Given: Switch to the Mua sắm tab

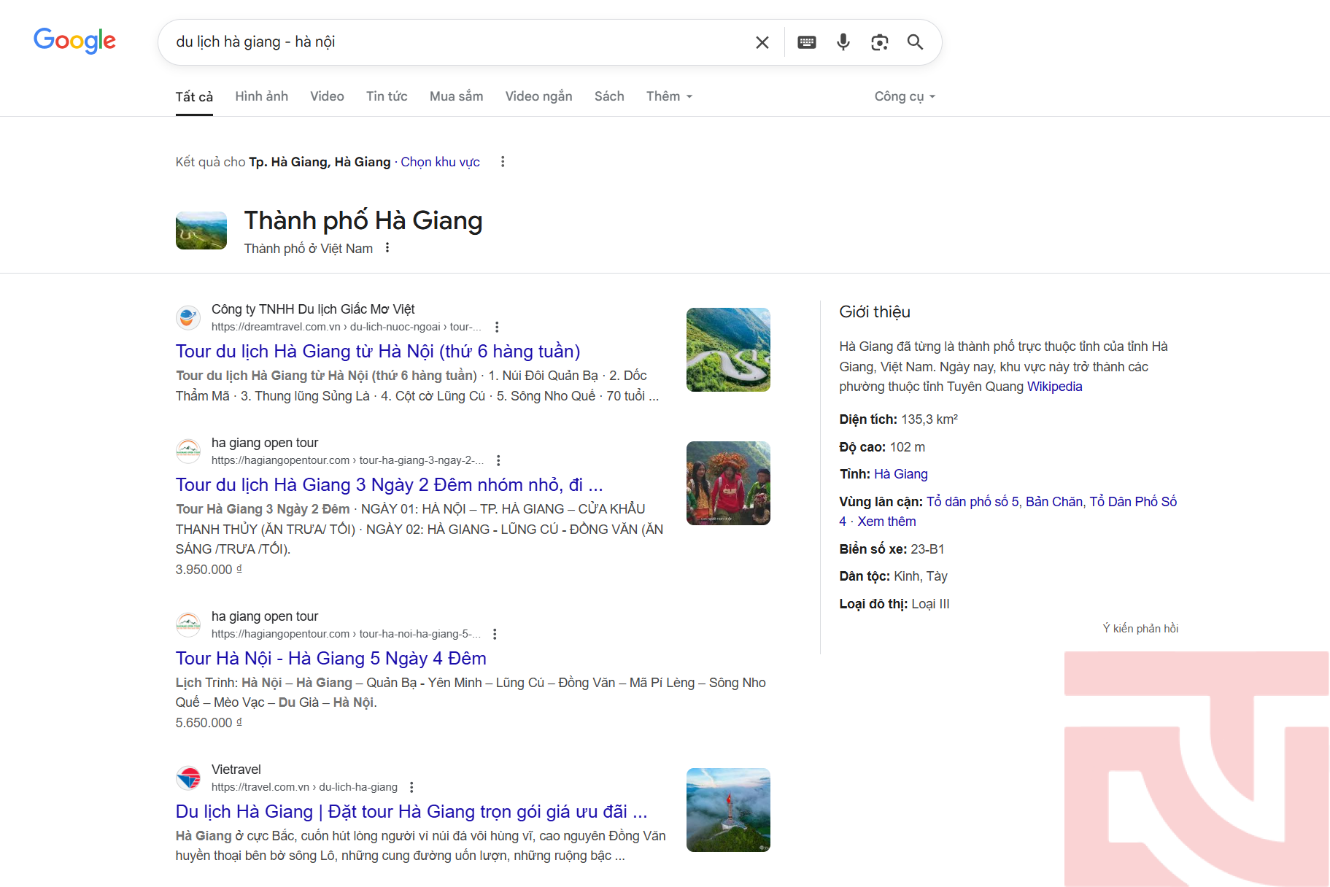Looking at the screenshot, I should 456,96.
